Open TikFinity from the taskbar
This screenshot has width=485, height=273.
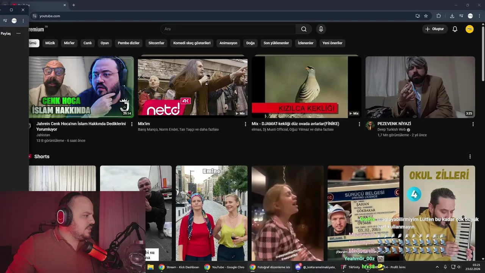click(350, 267)
